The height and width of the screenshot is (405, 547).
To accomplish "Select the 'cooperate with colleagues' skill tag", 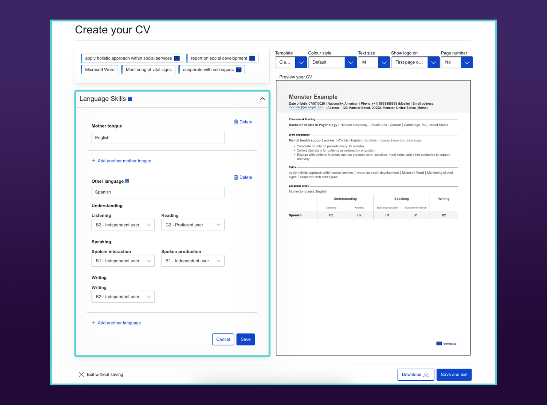I will (x=212, y=70).
